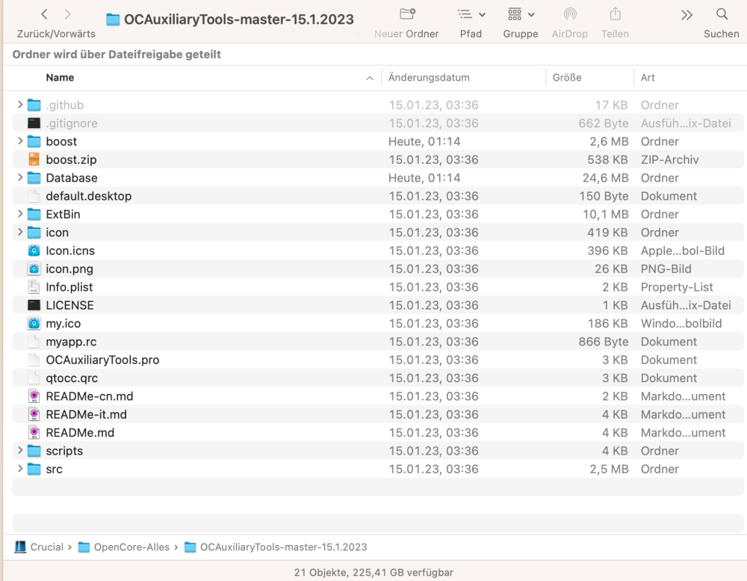Viewport: 747px width, 581px height.
Task: Click the AirDrop toolbar icon
Action: pos(570,14)
